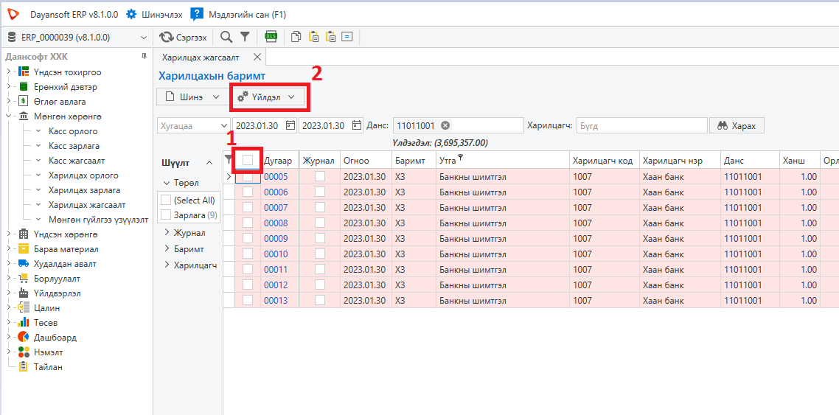839x415 pixels.
Task: Toggle the Журнал checkbox in row 00011
Action: click(x=320, y=270)
